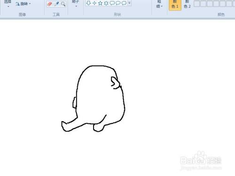
Task: Open the Rotate (旋转) dropdown
Action: click(x=23, y=4)
